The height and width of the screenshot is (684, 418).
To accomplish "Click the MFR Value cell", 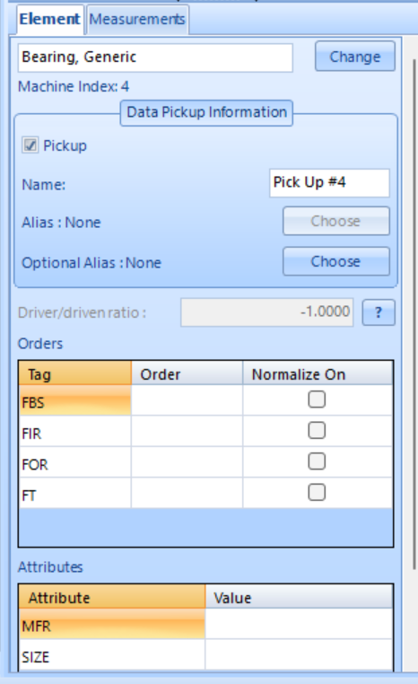I will click(299, 624).
